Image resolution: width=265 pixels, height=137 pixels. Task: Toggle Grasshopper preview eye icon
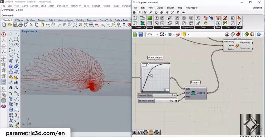(170, 34)
